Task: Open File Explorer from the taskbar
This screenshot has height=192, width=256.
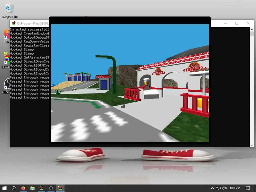Action: point(32,188)
